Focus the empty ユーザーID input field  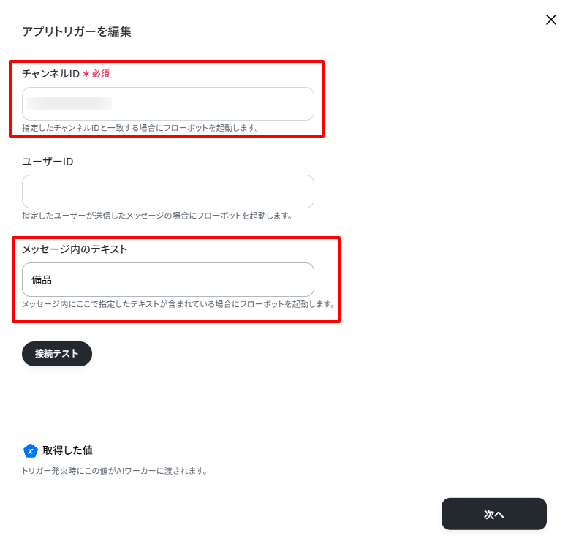168,192
